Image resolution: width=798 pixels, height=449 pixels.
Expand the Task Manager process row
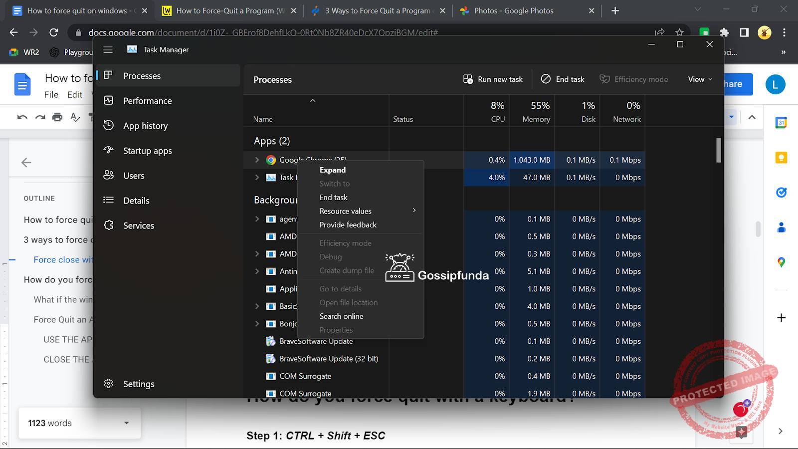click(257, 178)
